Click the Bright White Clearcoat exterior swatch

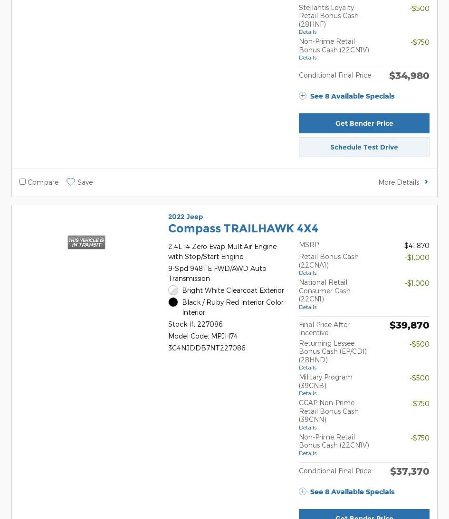point(173,290)
